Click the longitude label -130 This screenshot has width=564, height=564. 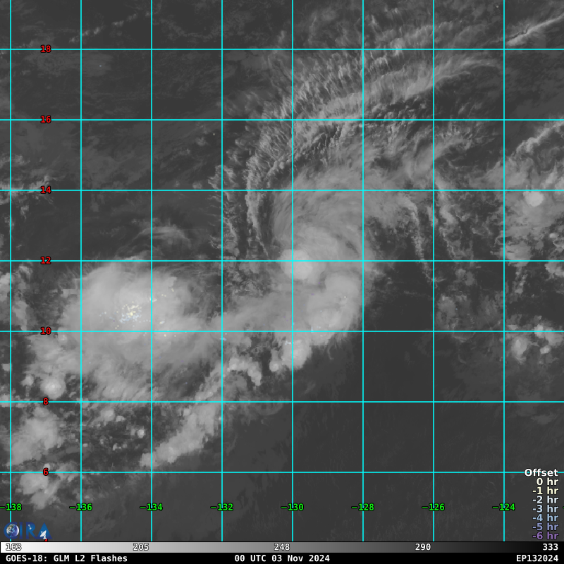[293, 507]
